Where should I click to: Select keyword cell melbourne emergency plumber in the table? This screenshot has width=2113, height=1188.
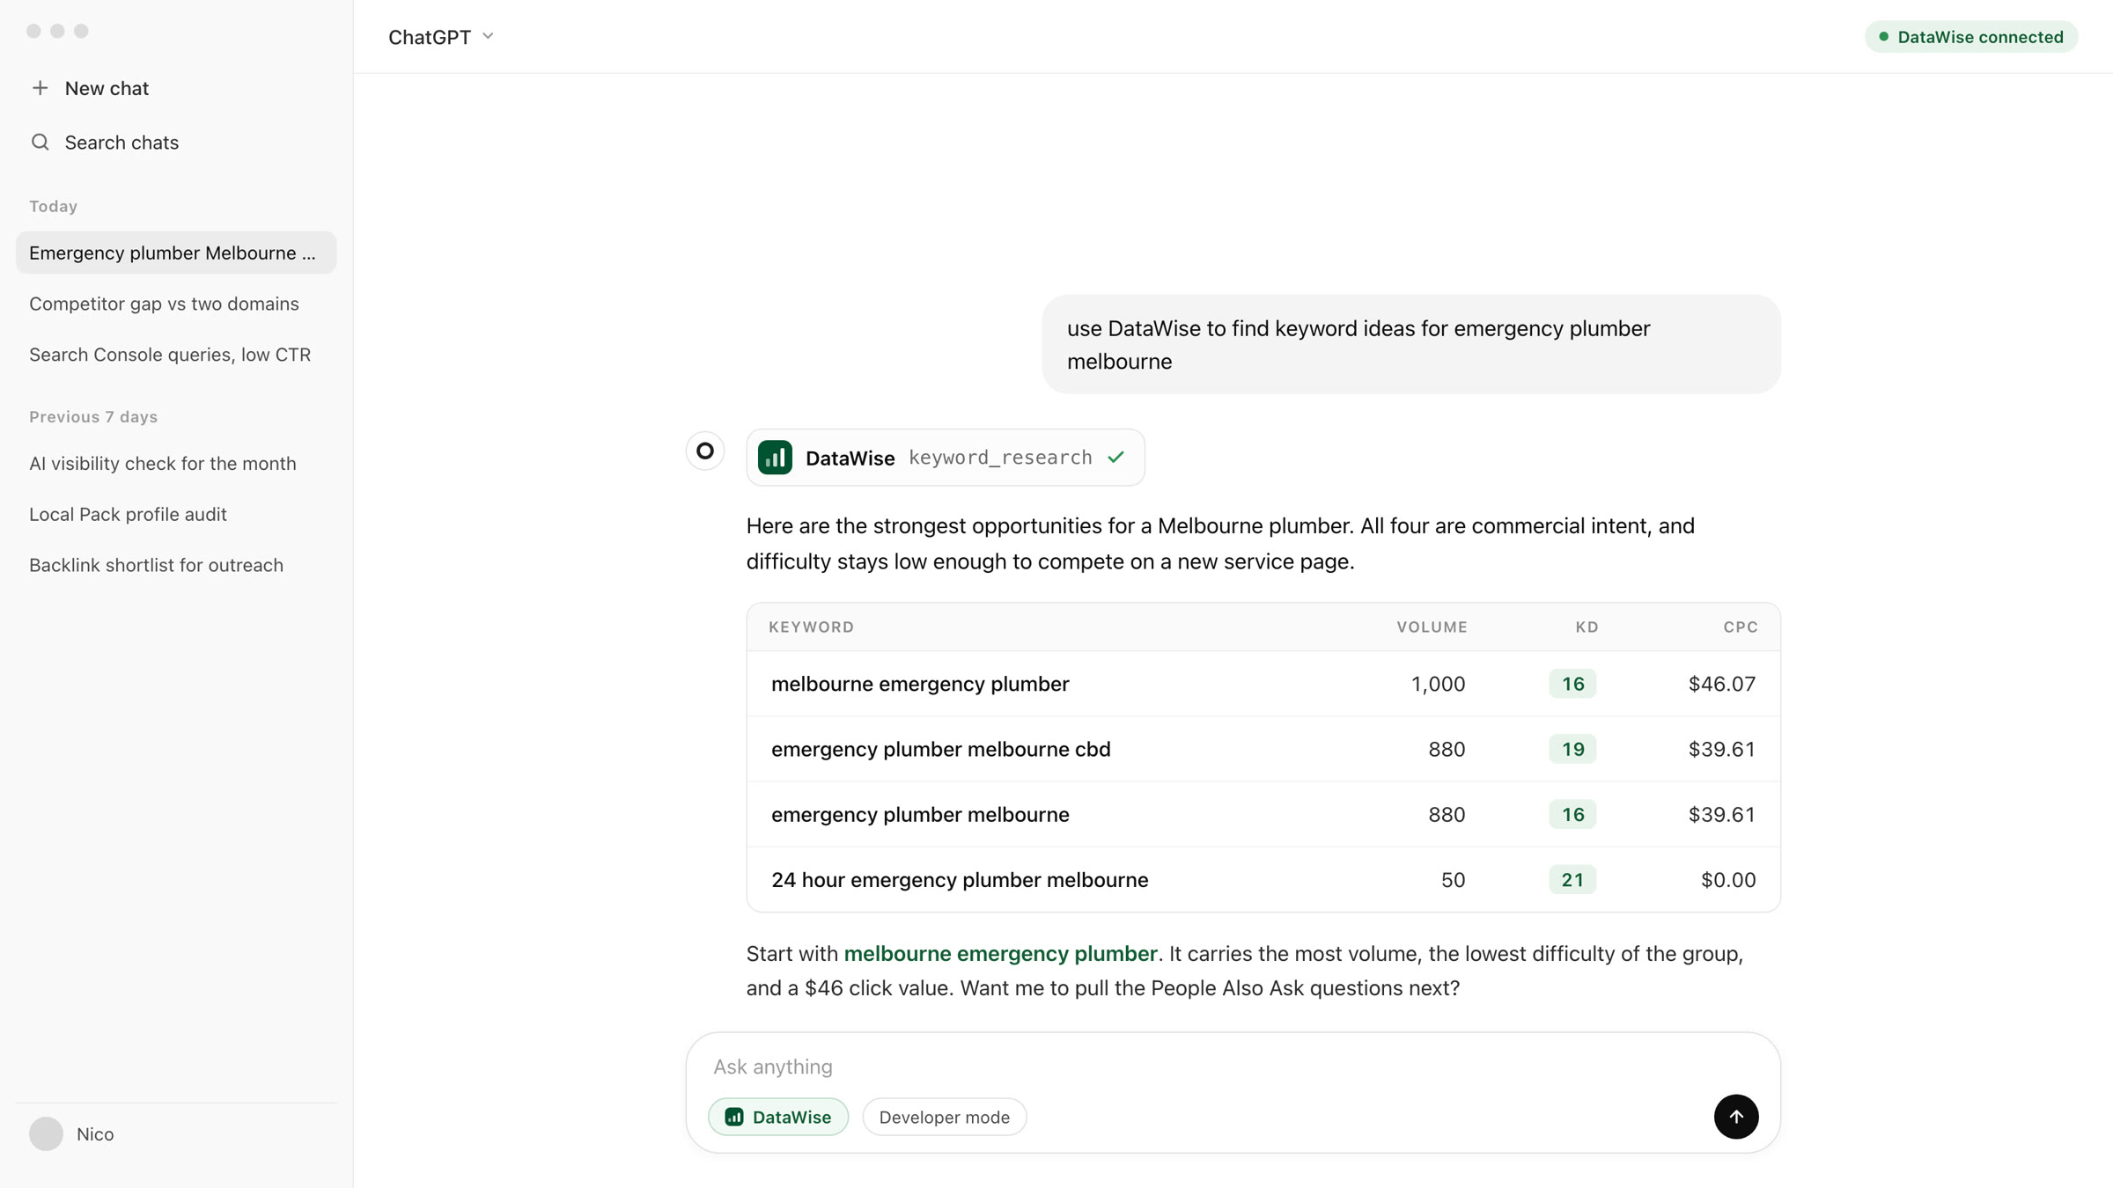920,684
